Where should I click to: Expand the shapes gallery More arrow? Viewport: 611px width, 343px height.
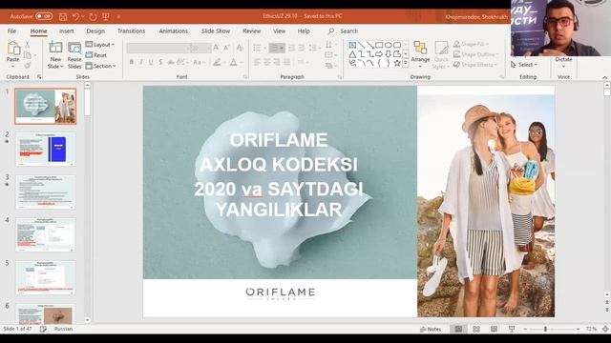pos(405,63)
